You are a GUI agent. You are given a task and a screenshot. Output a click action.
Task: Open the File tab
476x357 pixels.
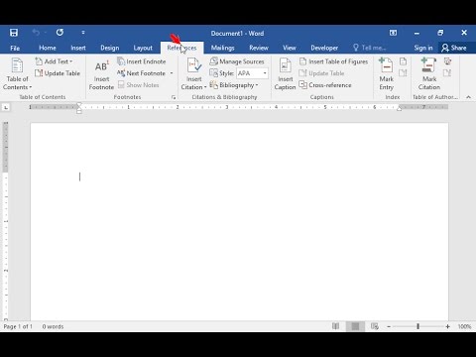click(x=15, y=48)
